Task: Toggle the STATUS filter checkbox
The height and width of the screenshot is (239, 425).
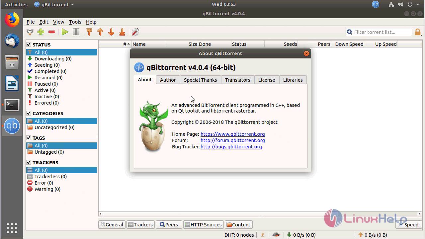Action: tap(29, 44)
